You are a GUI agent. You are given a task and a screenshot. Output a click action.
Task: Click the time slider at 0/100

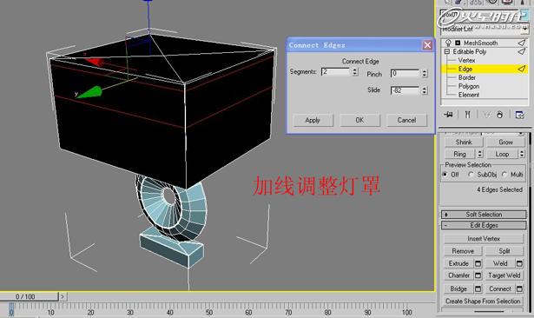29,296
